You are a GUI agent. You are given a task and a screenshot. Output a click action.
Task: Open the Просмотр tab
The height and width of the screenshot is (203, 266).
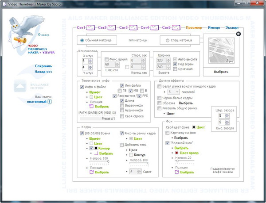tap(194, 27)
